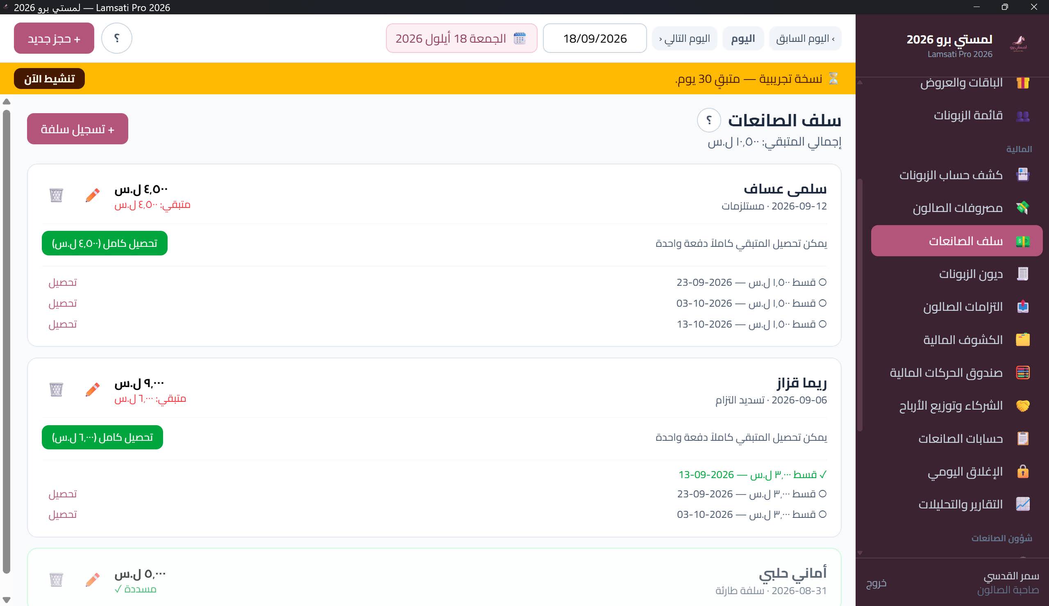Click the 18/09/2026 date field
The width and height of the screenshot is (1049, 606).
pos(595,38)
